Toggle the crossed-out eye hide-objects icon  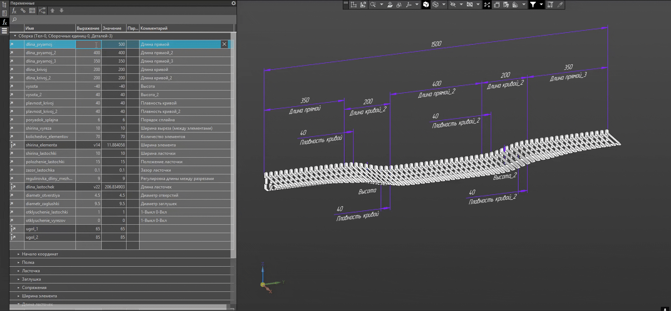(453, 5)
